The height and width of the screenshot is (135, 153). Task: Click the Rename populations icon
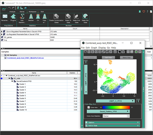[5, 16]
